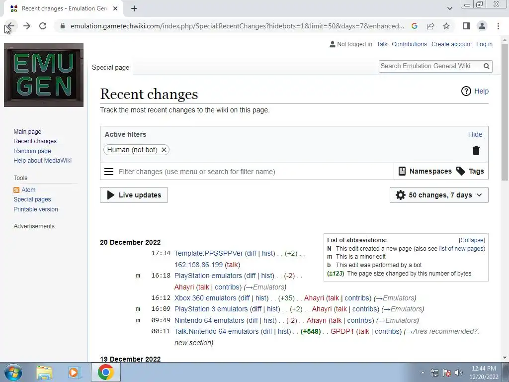Click the Chrome taskbar icon

pos(105,372)
